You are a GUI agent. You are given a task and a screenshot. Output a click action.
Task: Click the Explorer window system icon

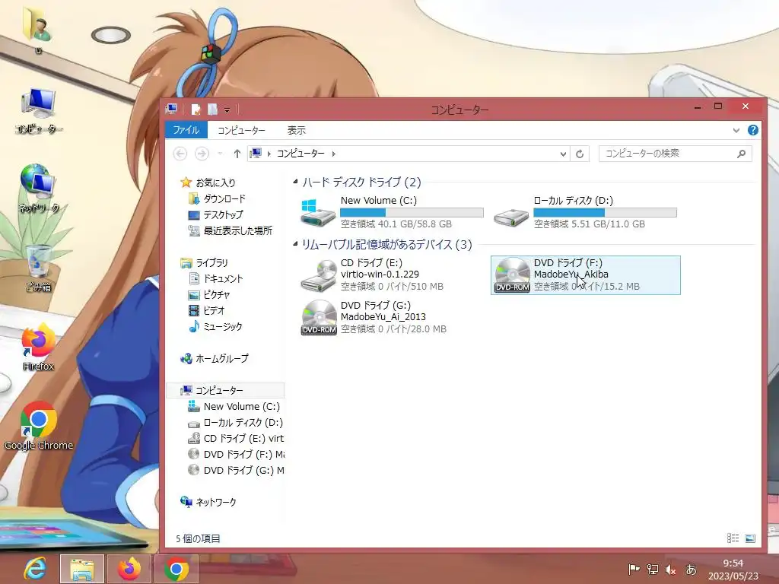pos(172,109)
